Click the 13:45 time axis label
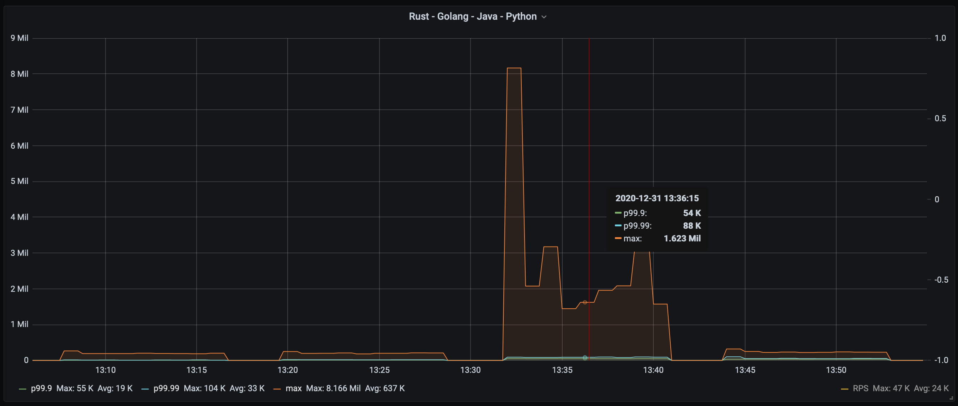Viewport: 958px width, 406px height. [745, 370]
